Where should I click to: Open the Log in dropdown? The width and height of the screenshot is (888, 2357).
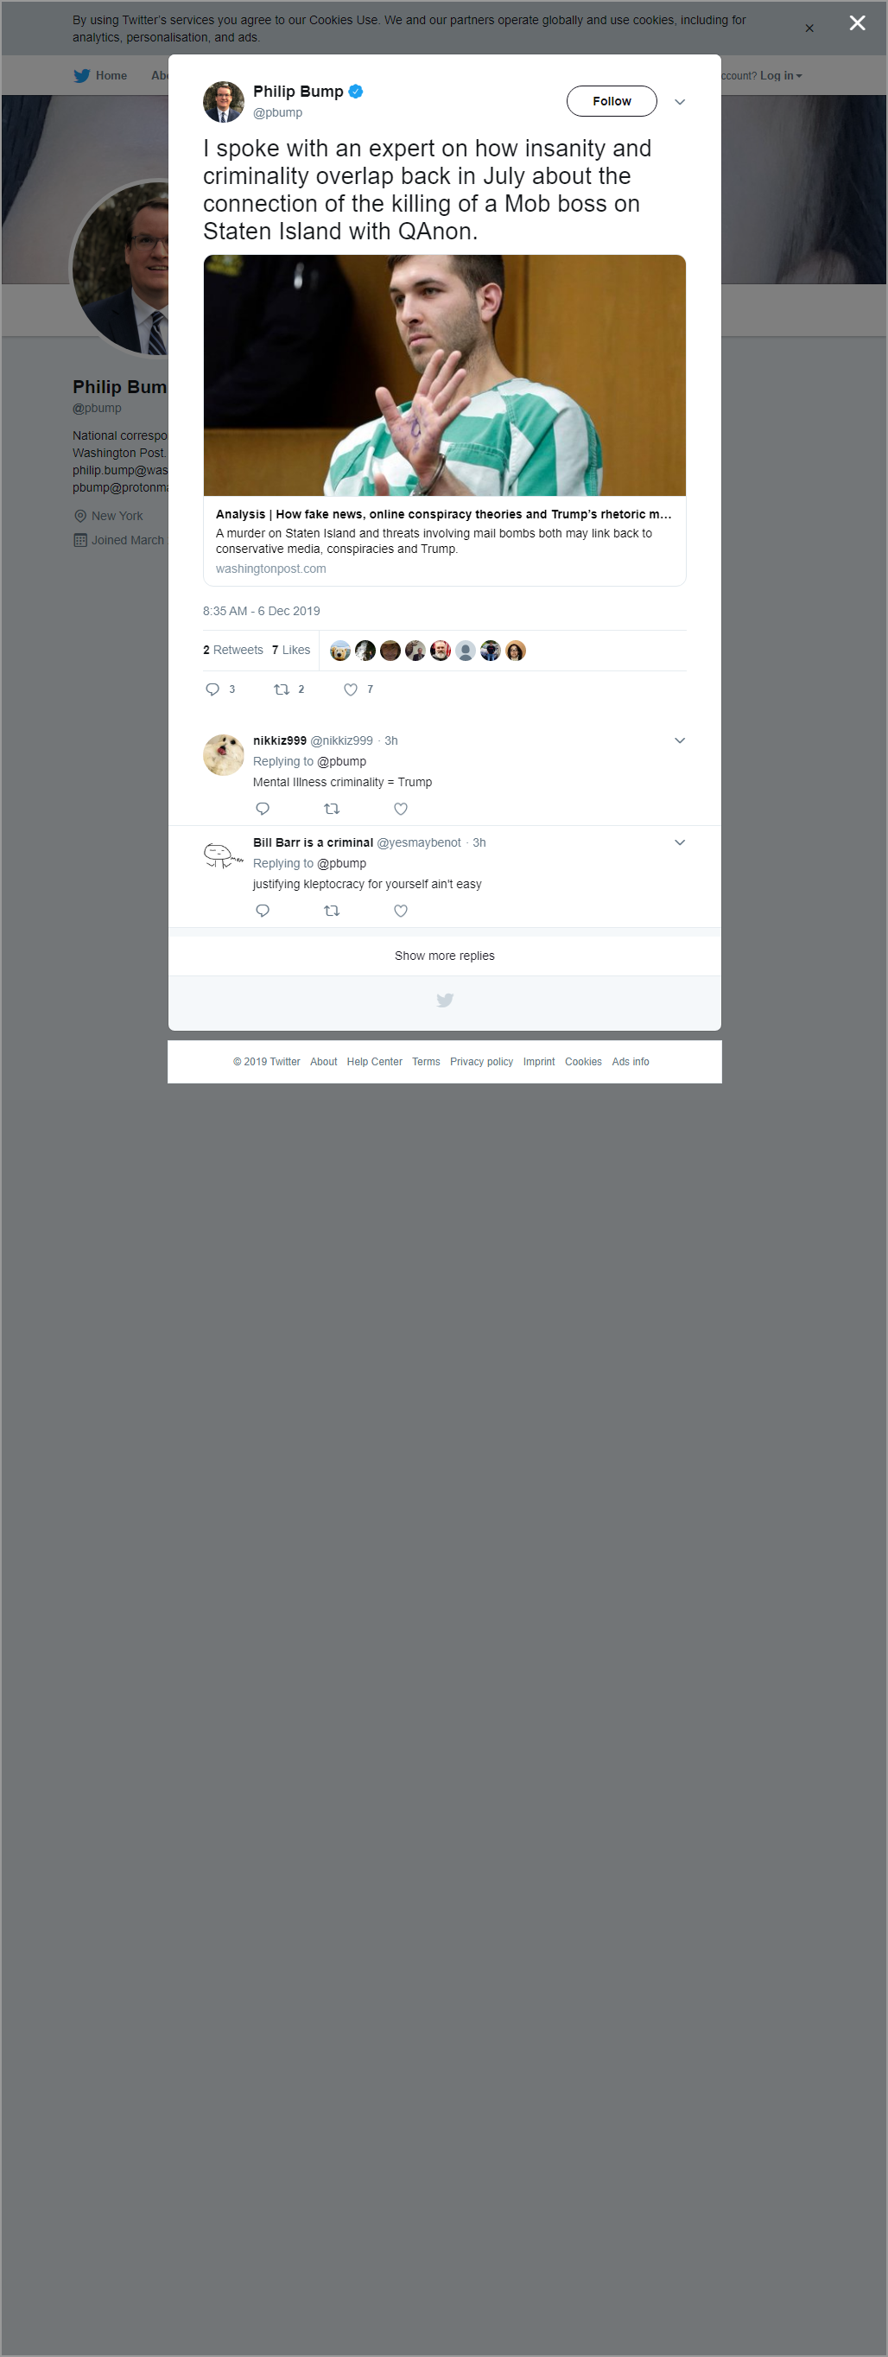(780, 76)
